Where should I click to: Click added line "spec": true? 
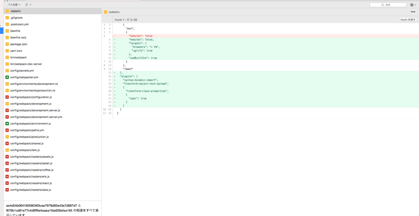tap(266, 98)
